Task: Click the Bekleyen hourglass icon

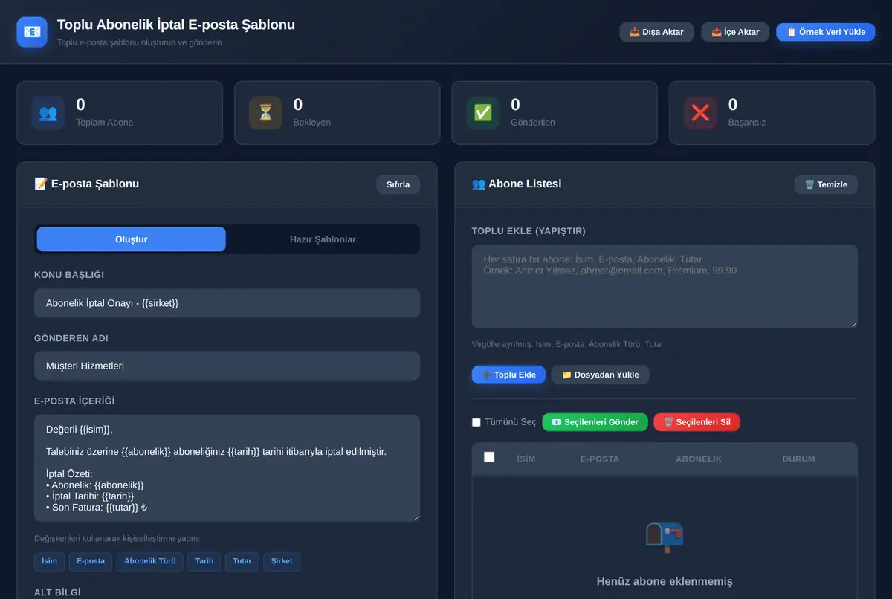Action: pos(265,113)
